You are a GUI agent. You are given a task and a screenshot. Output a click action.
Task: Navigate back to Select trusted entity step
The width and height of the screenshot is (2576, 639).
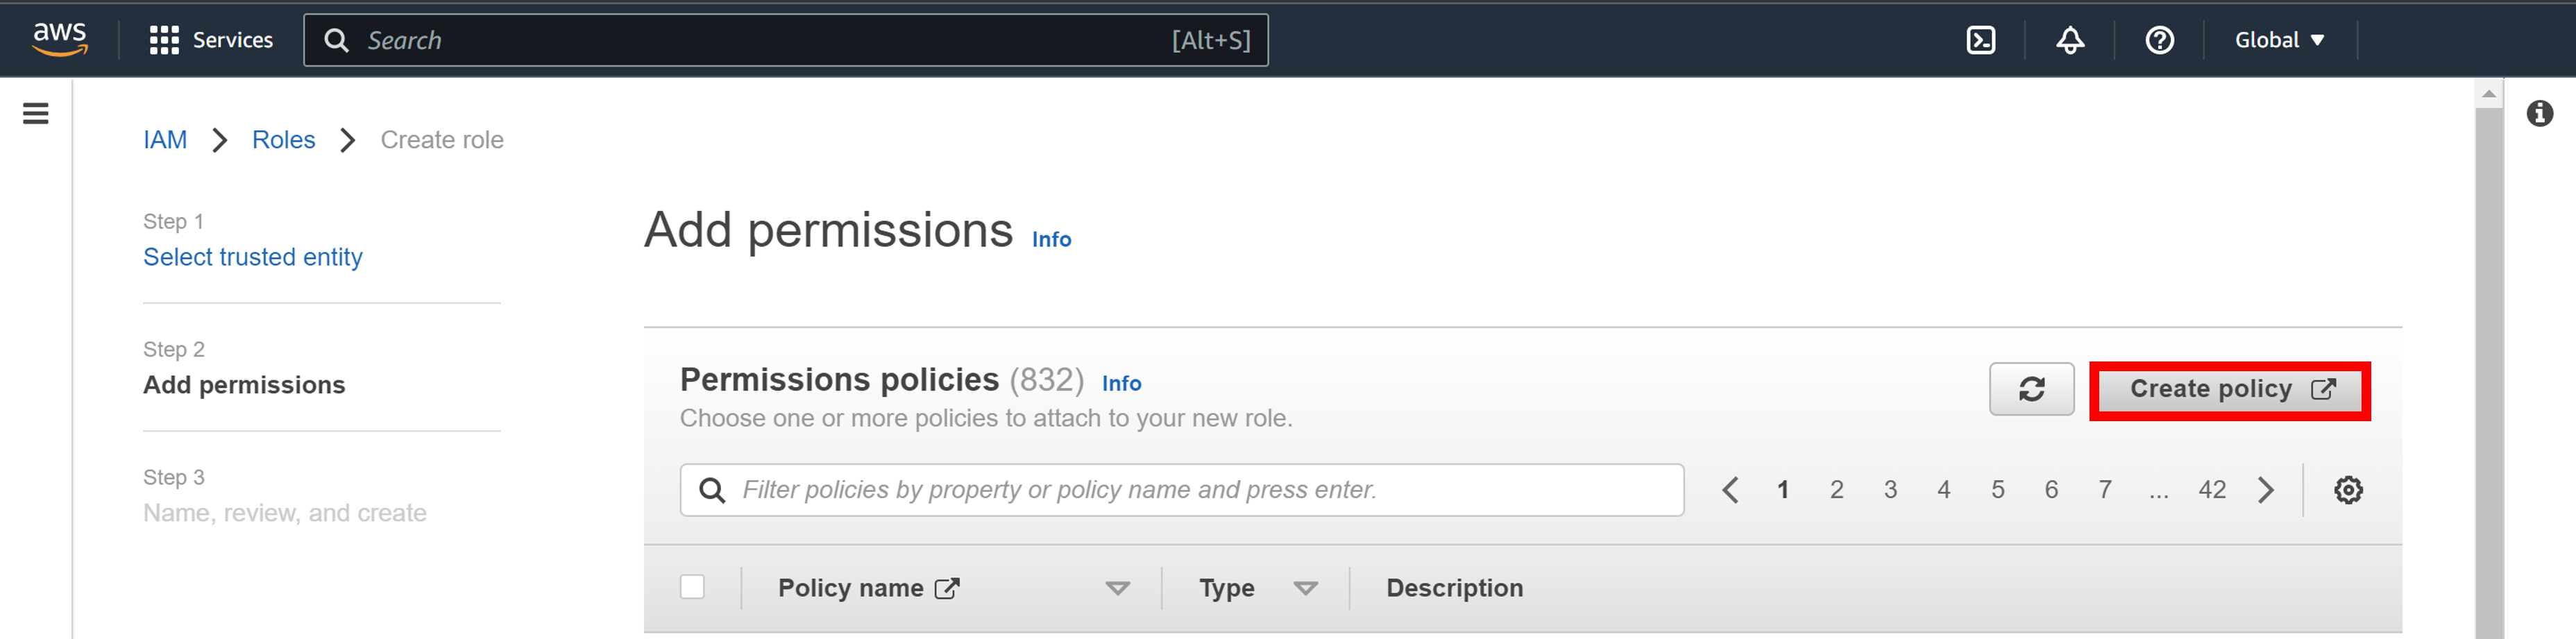(252, 256)
